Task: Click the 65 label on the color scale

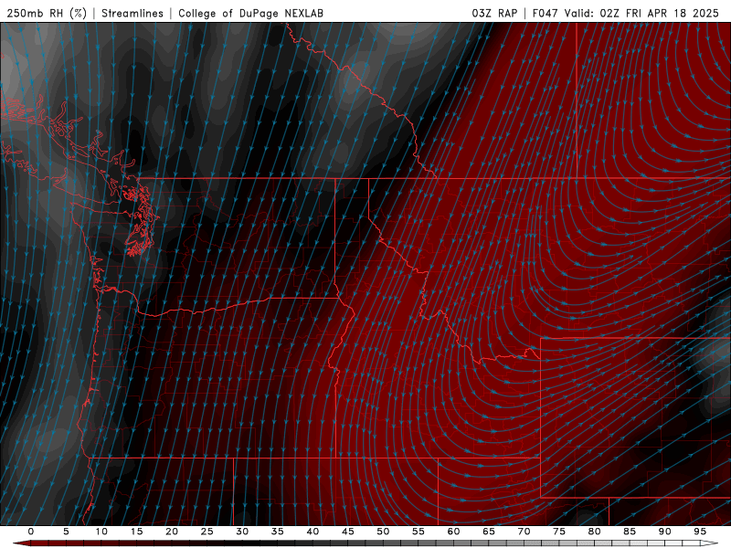Action: click(x=489, y=532)
